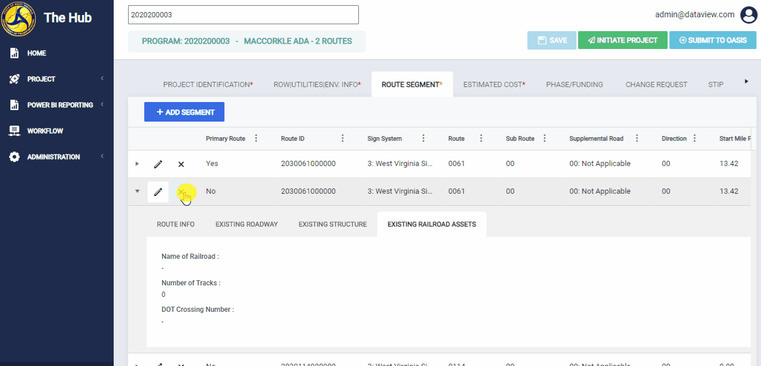Click the Home sidebar icon
This screenshot has width=761, height=366.
[x=14, y=53]
